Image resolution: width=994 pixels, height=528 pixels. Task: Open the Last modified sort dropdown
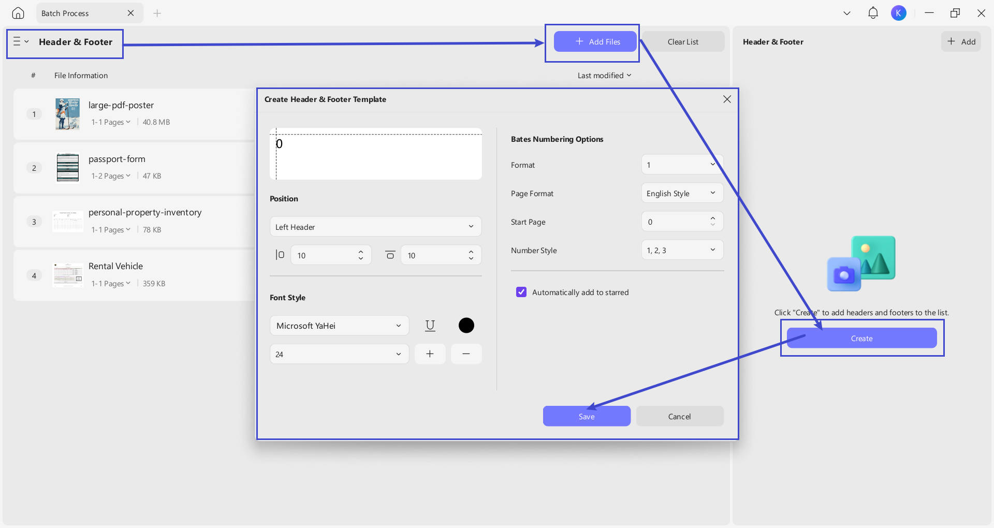[604, 75]
